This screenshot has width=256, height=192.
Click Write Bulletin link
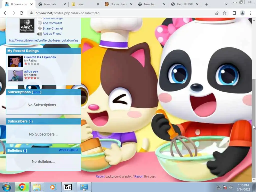[68, 150]
